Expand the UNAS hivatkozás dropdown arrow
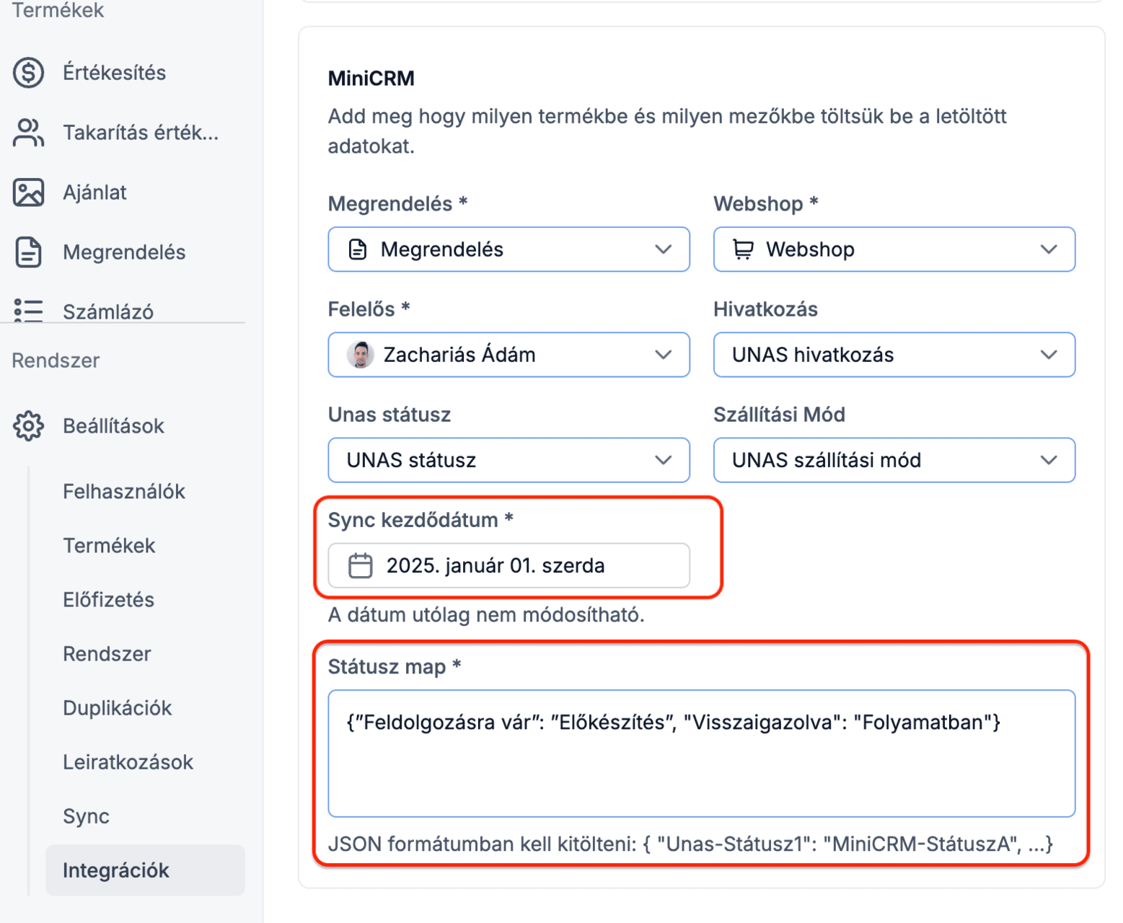This screenshot has width=1123, height=923. coord(1049,355)
